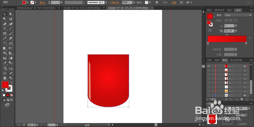Open stroke color dropdown in control bar

pos(36,3)
